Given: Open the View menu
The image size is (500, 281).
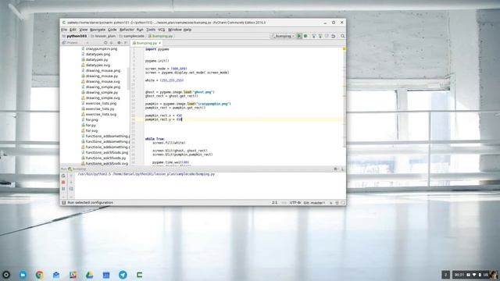Looking at the screenshot, I should 84,30.
